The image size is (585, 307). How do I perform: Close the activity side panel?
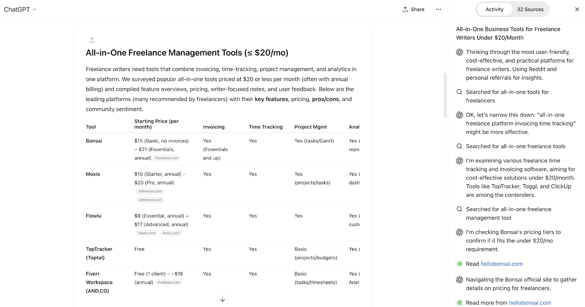click(577, 10)
